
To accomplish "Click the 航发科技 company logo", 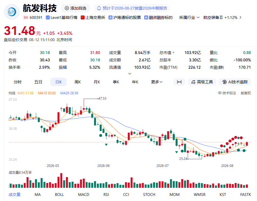I will pos(12,12).
